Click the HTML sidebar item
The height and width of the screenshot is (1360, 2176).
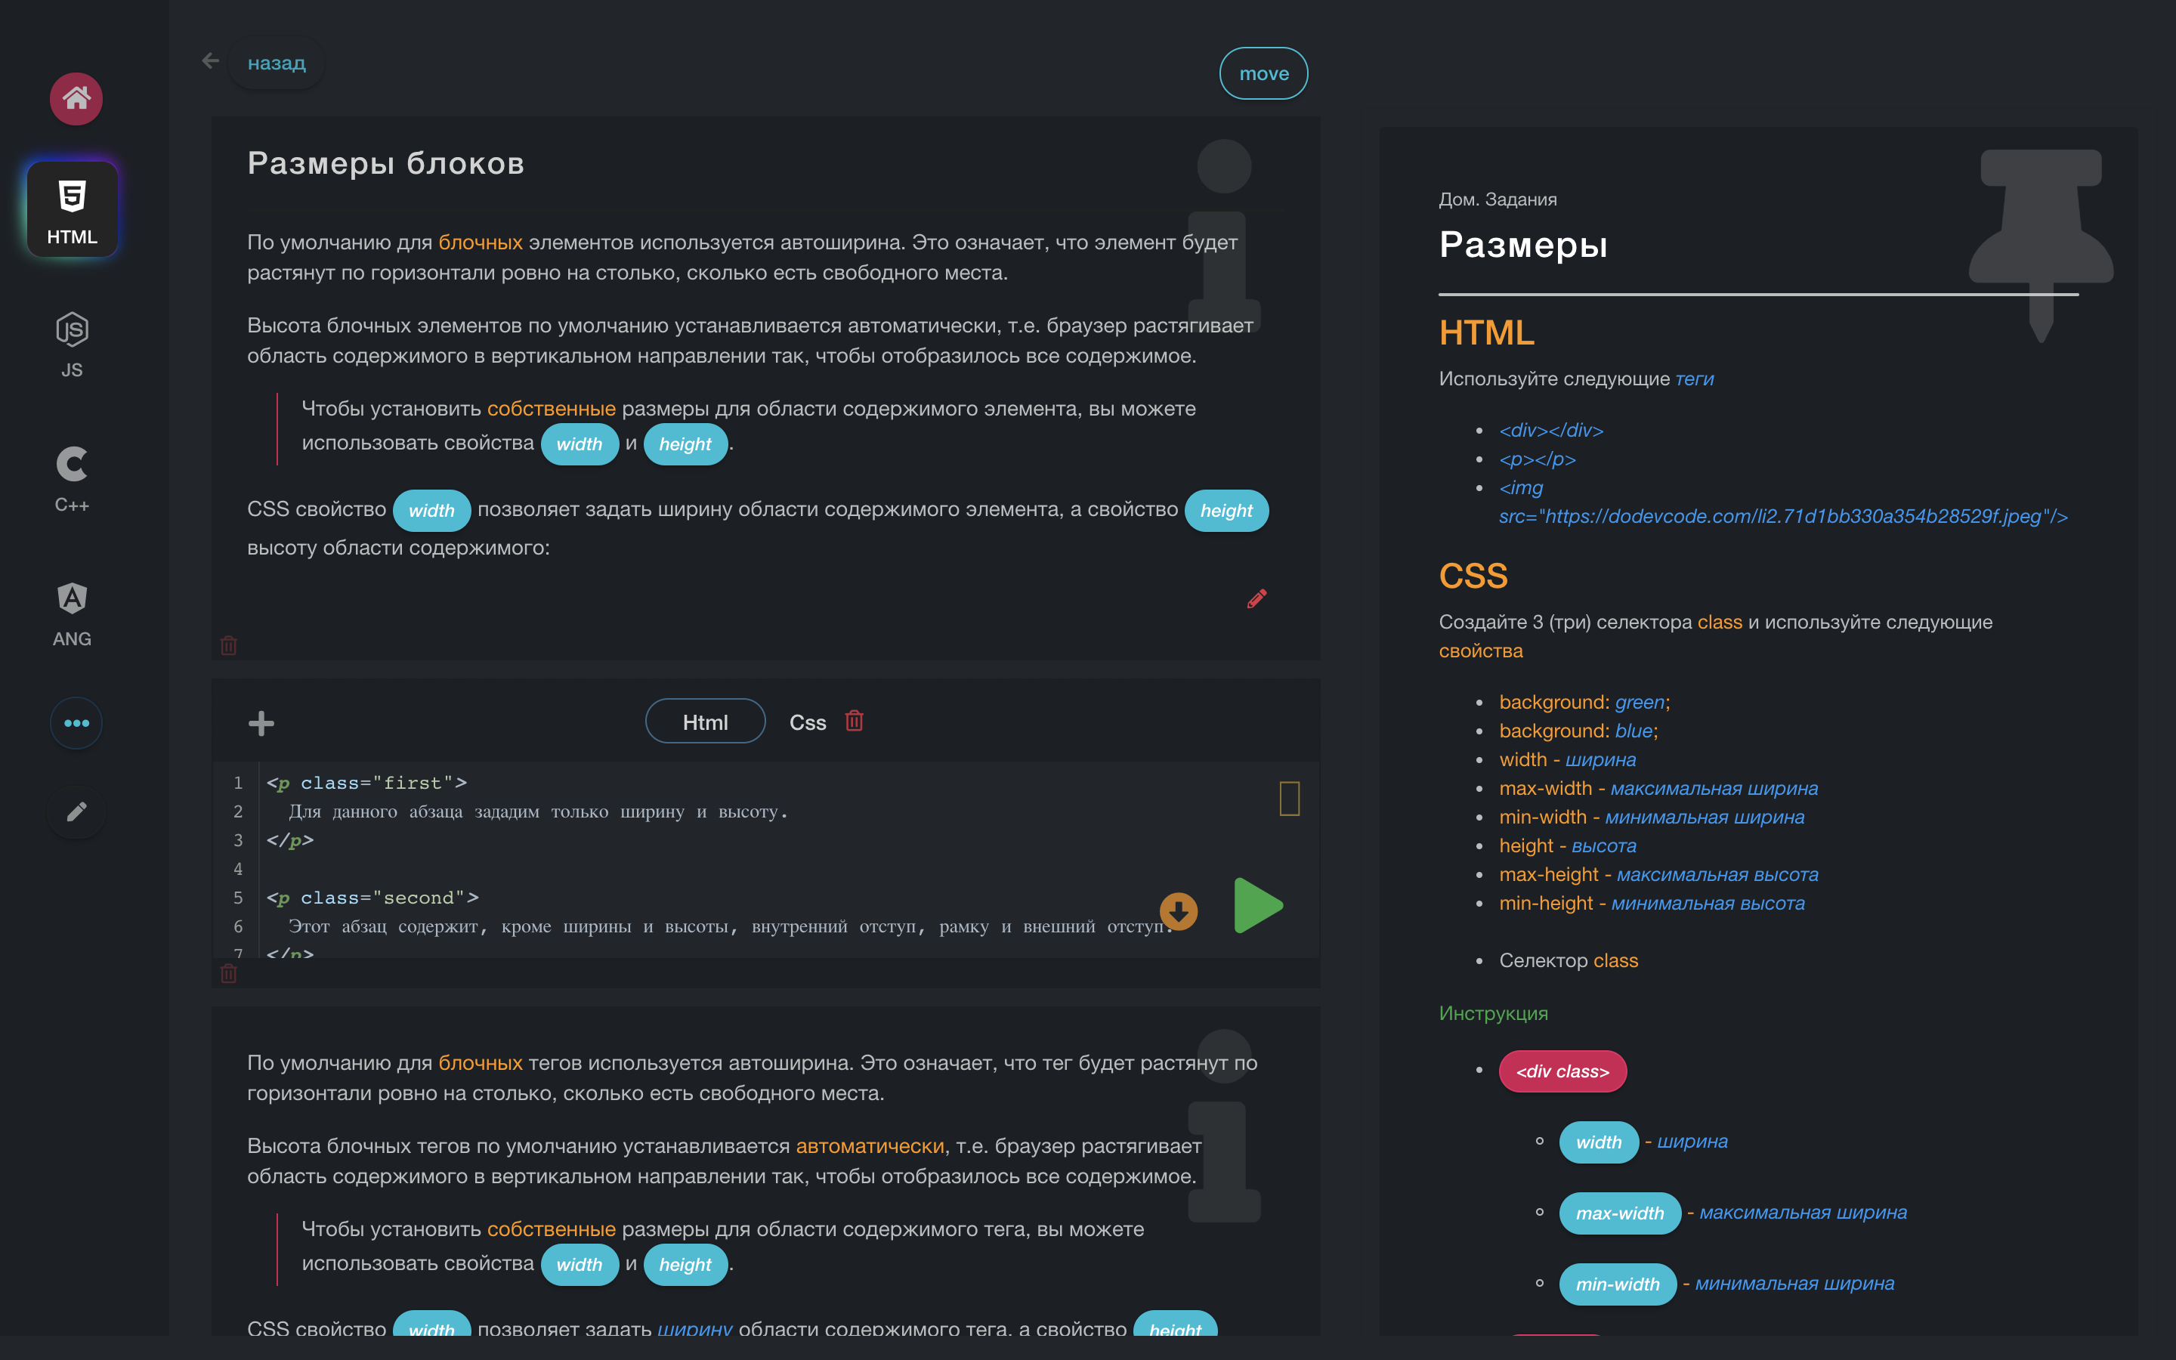72,211
